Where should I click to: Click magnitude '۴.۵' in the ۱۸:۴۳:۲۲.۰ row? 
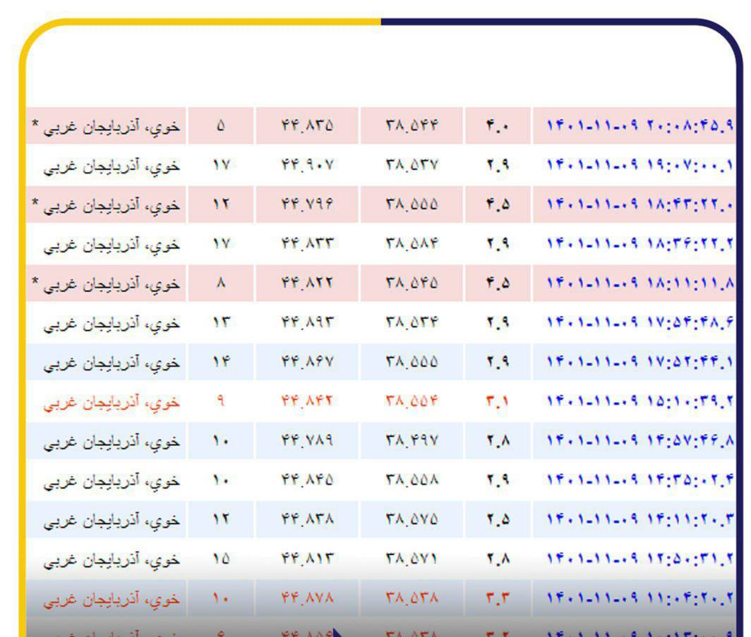pyautogui.click(x=498, y=205)
